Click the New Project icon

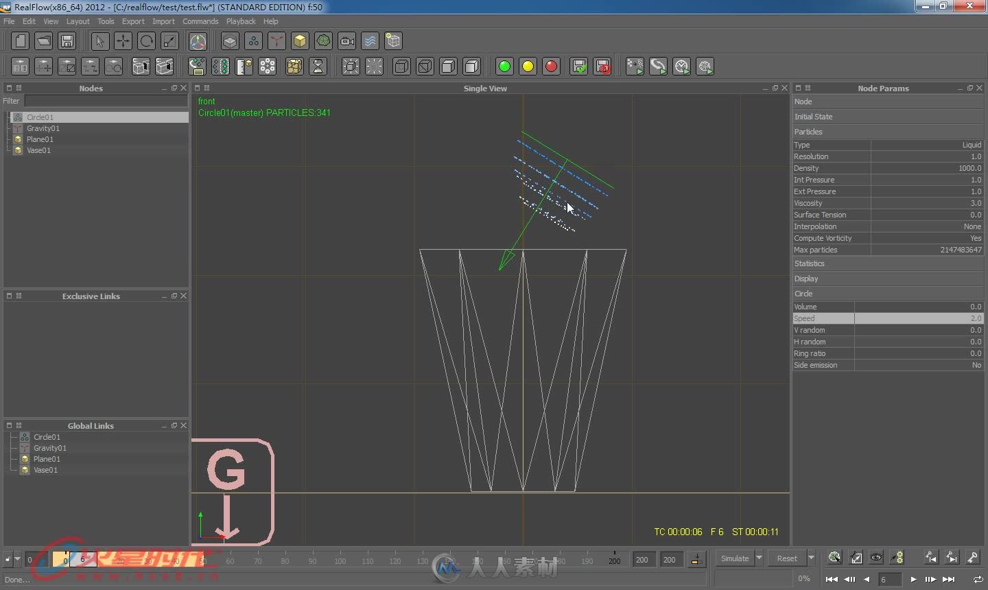click(x=21, y=41)
